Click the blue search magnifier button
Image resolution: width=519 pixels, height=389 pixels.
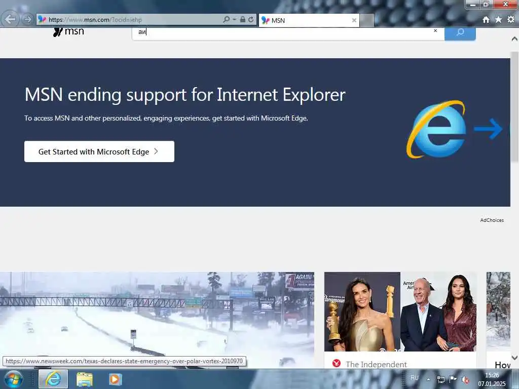[x=460, y=33]
